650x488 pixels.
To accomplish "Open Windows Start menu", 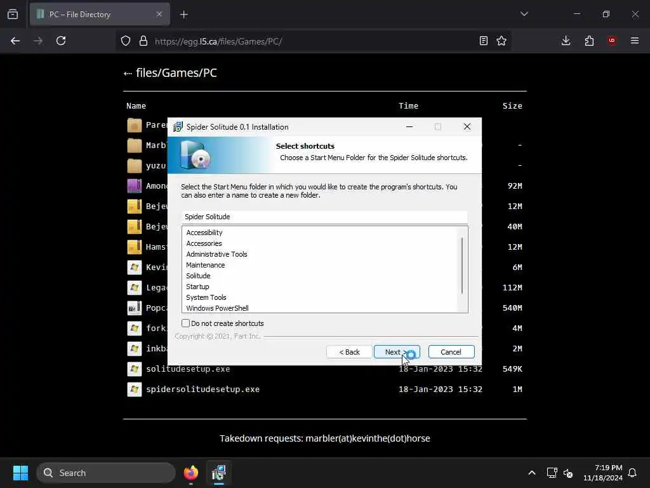I will coord(20,473).
